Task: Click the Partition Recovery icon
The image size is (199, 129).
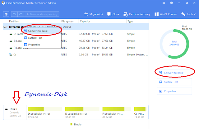Action: click(x=126, y=14)
